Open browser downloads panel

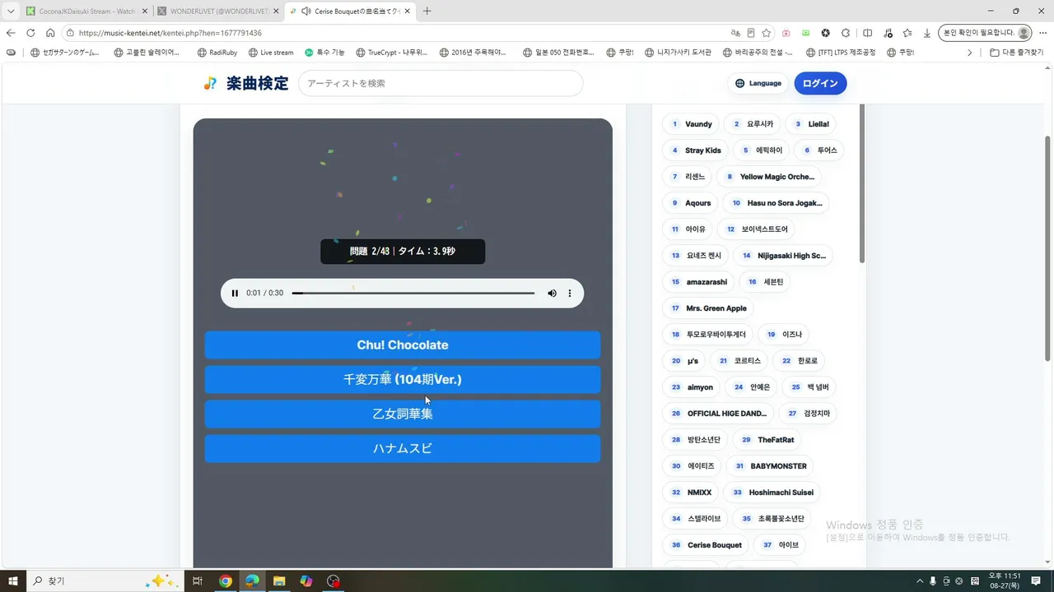point(927,33)
